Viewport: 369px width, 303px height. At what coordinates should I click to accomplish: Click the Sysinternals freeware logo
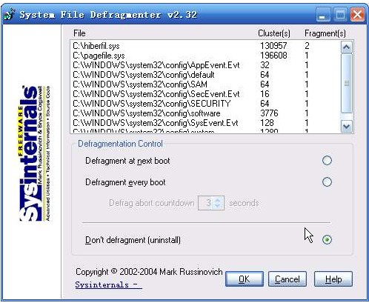[x=35, y=153]
